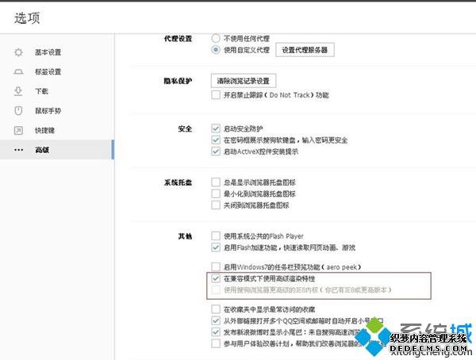Viewport: 476px width, 360px height.
Task: Select 不使用任何代理 radio option
Action: click(216, 37)
